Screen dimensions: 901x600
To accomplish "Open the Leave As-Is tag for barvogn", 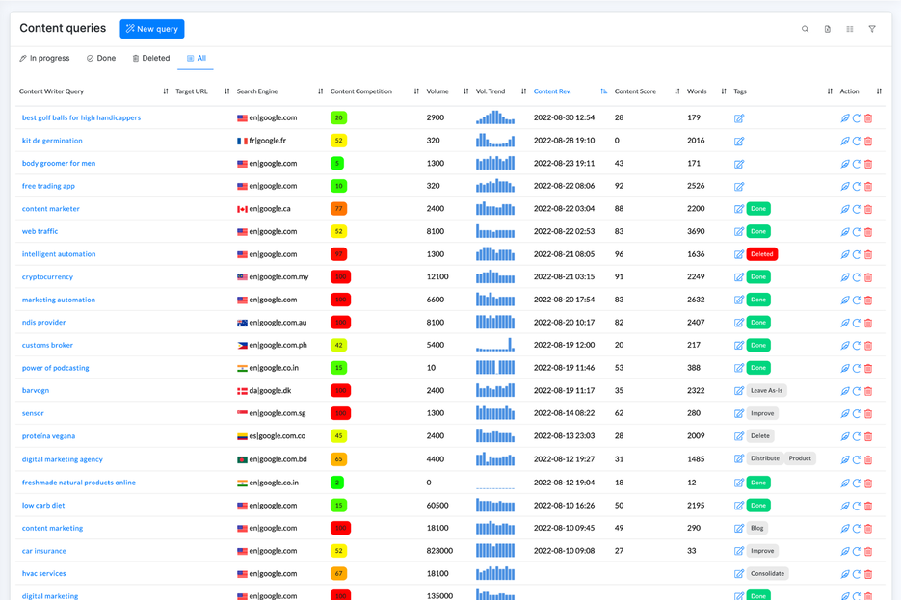I will (x=766, y=390).
